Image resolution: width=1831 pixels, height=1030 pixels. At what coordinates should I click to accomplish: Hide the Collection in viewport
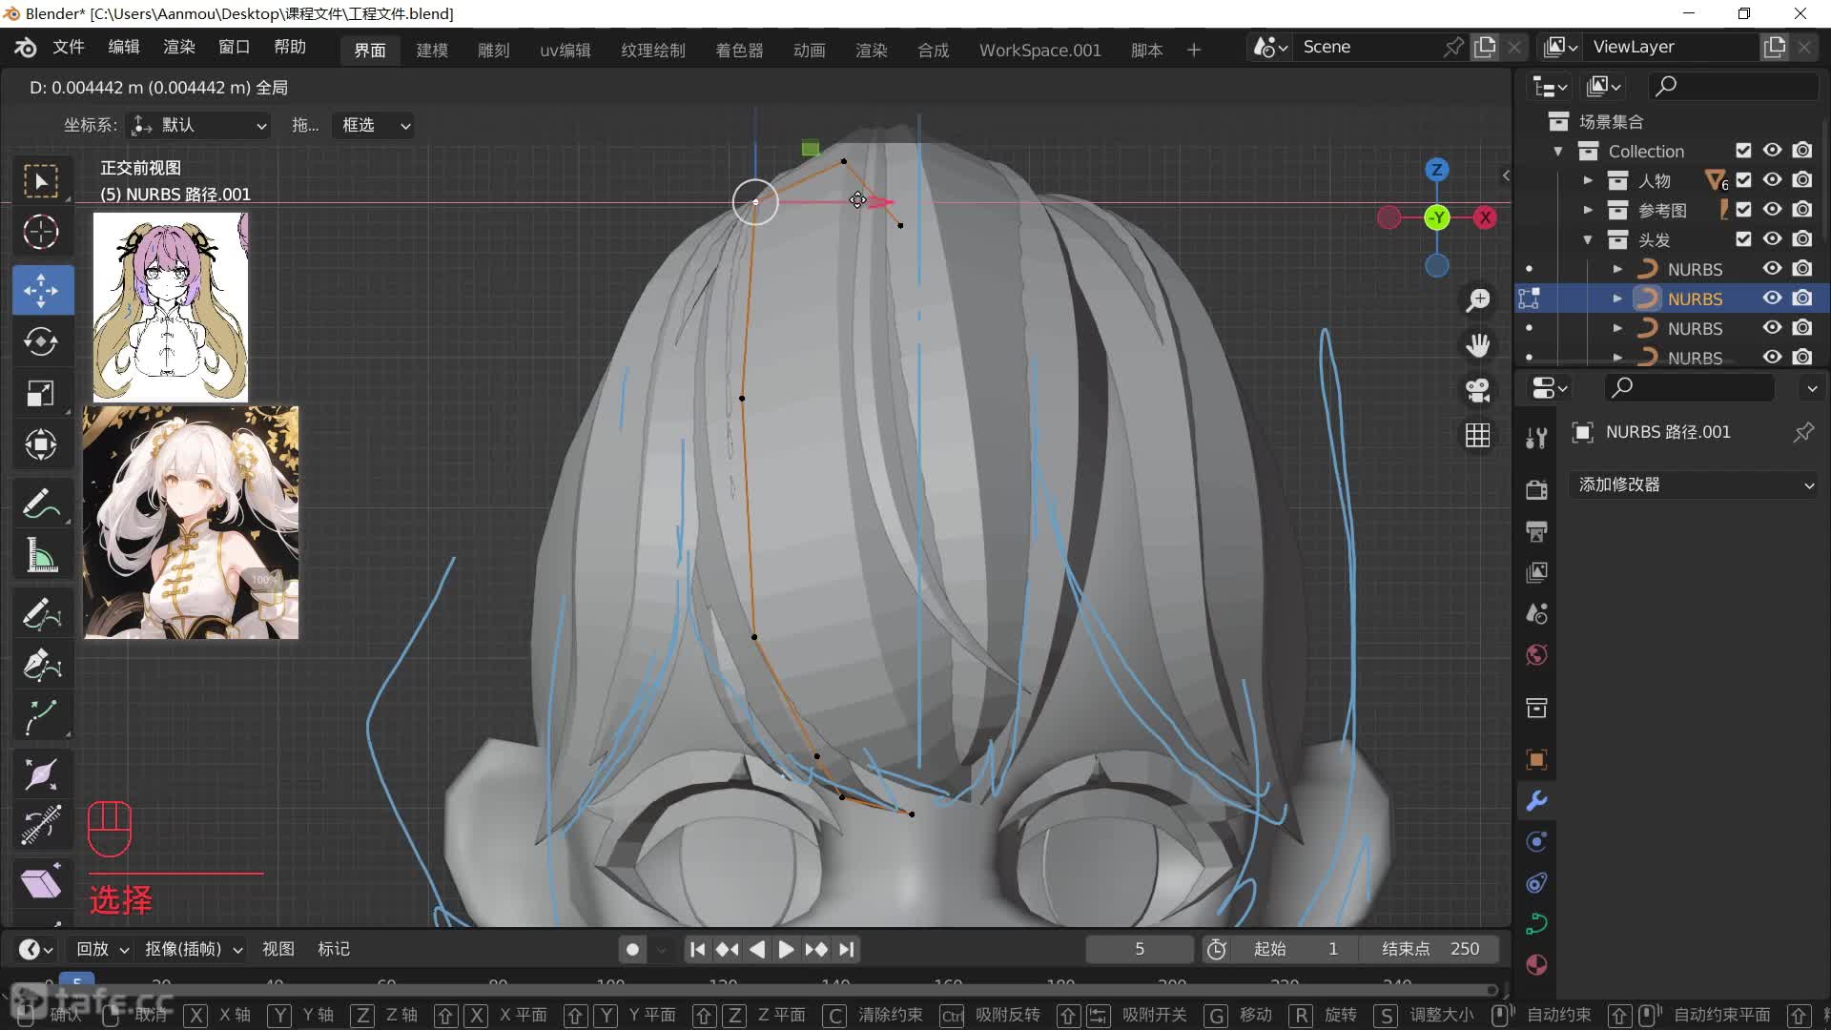click(1772, 150)
